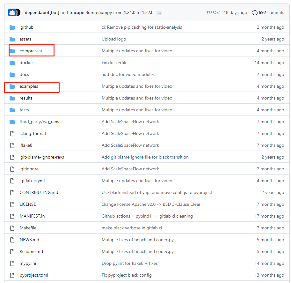This screenshot has width=291, height=283.
Task: Open the Readme.md file
Action: [31, 252]
